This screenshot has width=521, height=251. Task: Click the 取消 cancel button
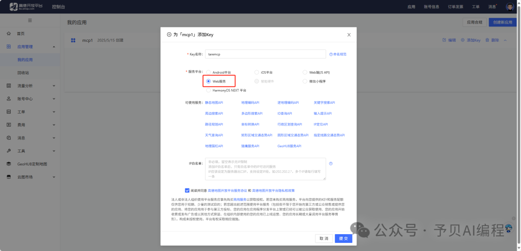(x=324, y=238)
